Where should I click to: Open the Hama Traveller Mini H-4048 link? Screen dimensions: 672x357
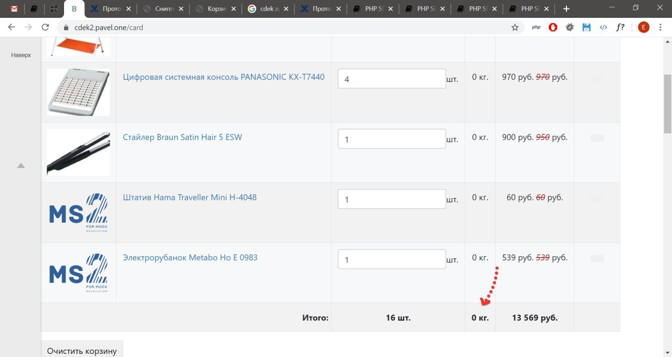coord(190,197)
